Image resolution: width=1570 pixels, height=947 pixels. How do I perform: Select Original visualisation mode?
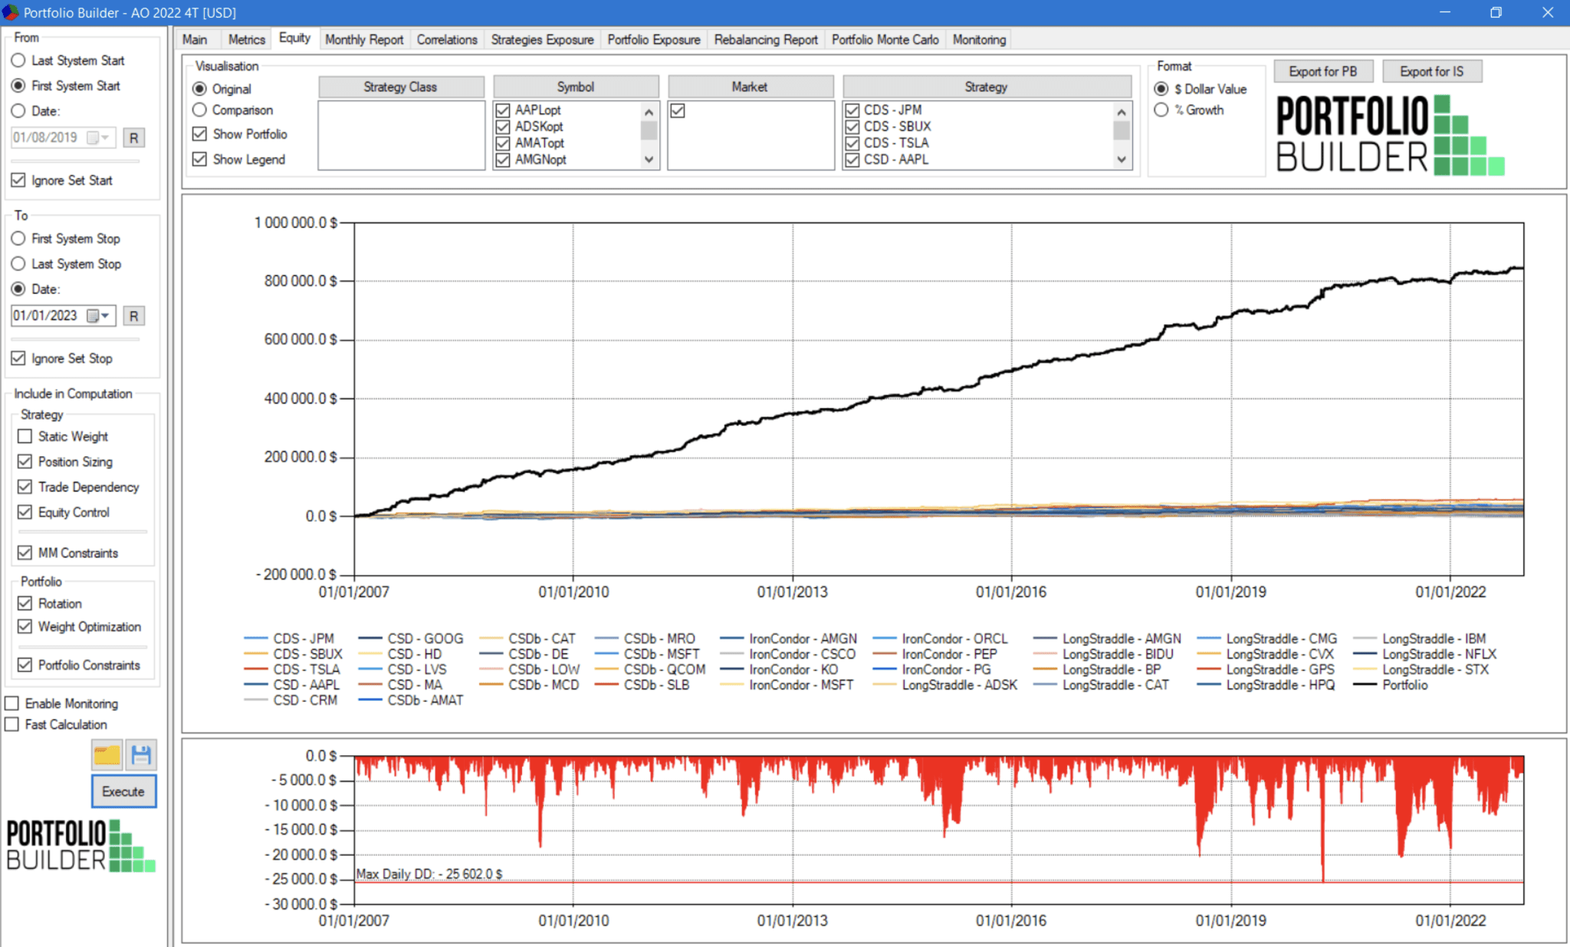[200, 89]
